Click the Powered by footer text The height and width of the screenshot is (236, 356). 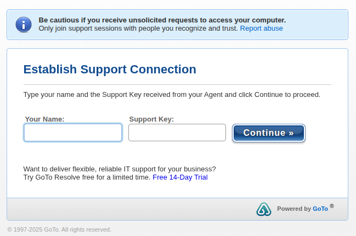[x=294, y=209]
